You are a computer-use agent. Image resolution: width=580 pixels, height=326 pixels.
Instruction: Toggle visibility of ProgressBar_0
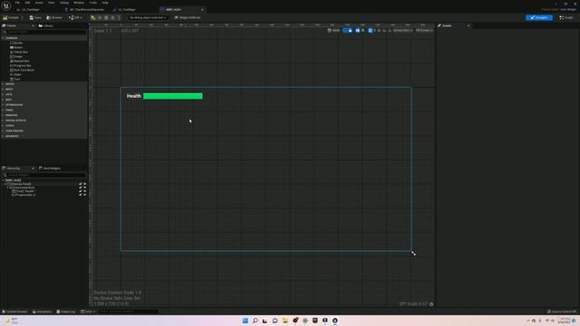(x=84, y=195)
